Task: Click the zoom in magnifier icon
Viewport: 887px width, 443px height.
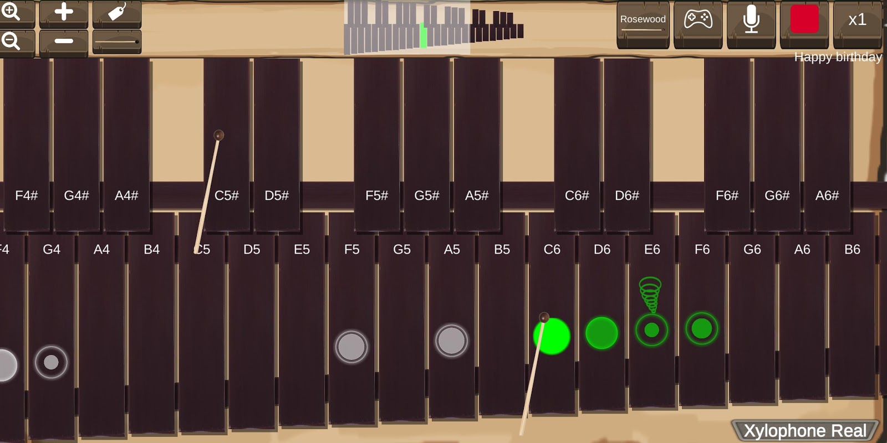Action: click(x=12, y=12)
